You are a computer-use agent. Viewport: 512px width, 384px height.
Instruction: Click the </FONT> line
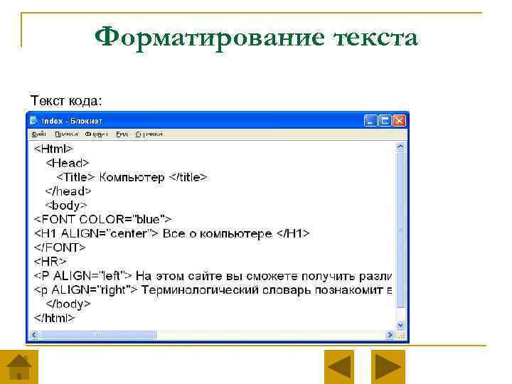[x=60, y=247]
